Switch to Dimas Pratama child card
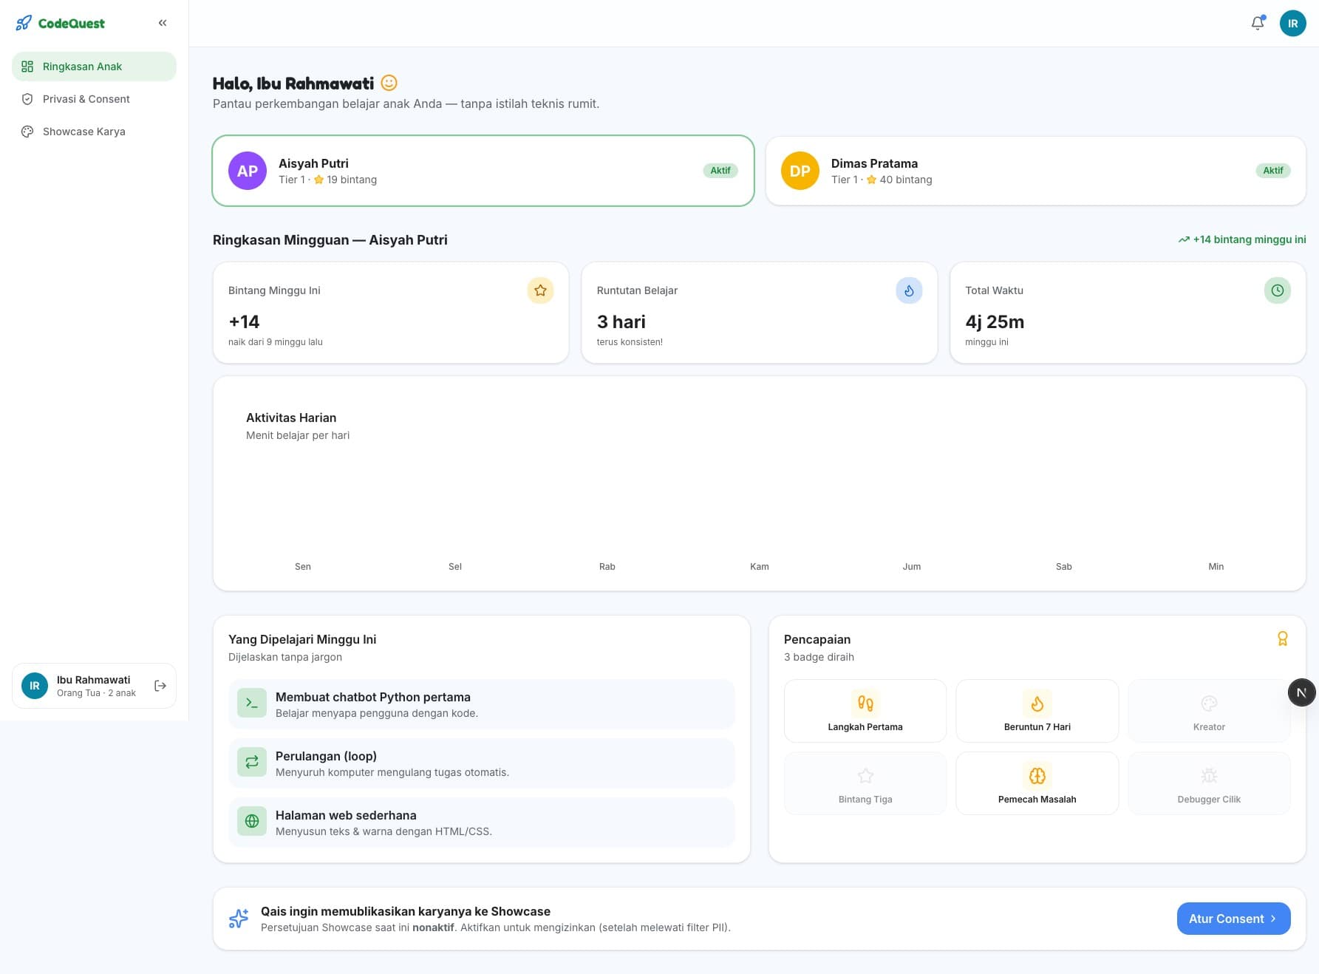Image resolution: width=1319 pixels, height=974 pixels. pyautogui.click(x=1036, y=171)
